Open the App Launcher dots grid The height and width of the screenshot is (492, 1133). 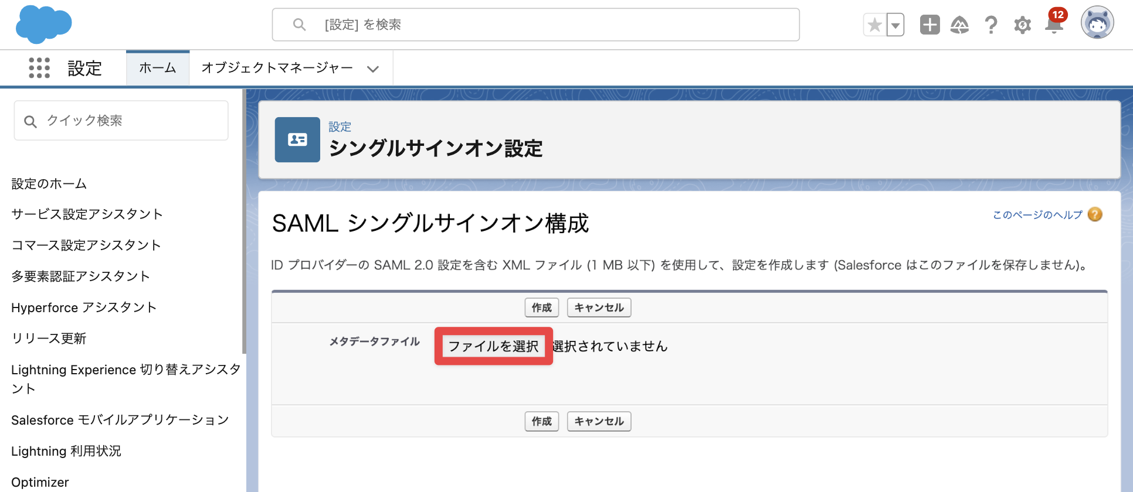[39, 68]
